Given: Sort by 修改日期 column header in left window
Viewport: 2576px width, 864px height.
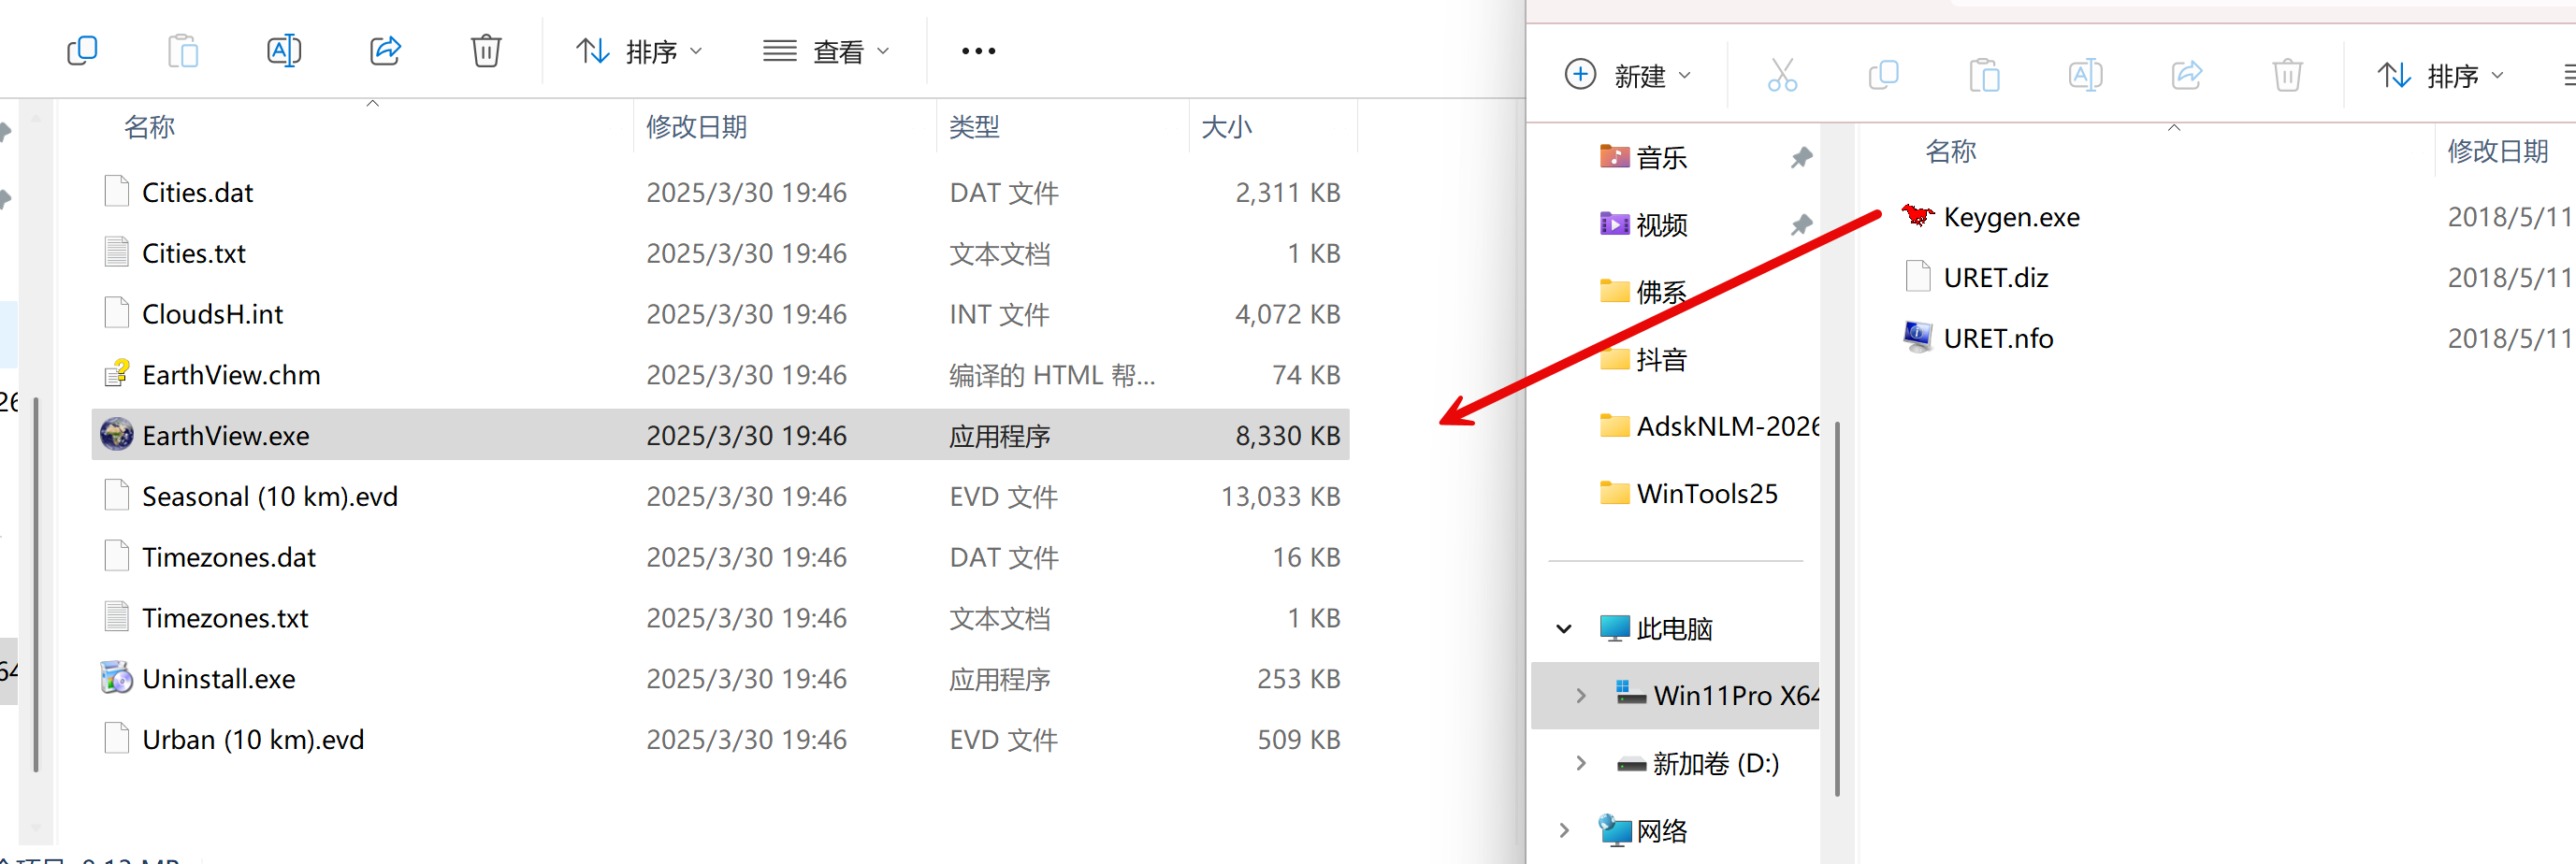Looking at the screenshot, I should point(696,127).
